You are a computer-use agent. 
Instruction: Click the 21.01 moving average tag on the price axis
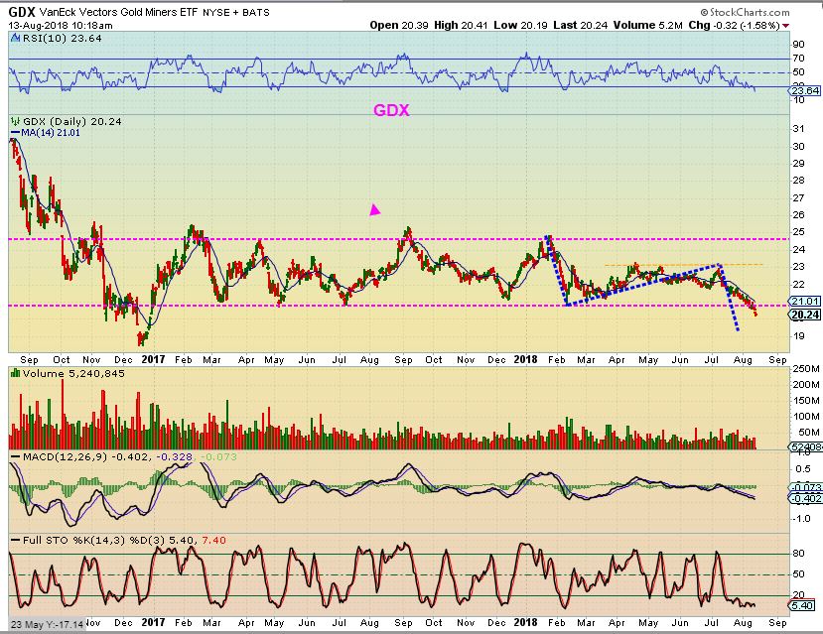click(805, 301)
